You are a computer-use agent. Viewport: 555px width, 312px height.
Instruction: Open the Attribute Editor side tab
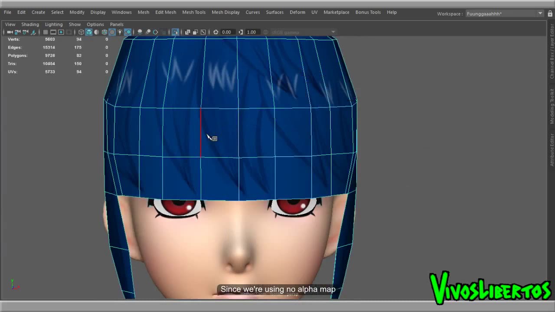552,149
